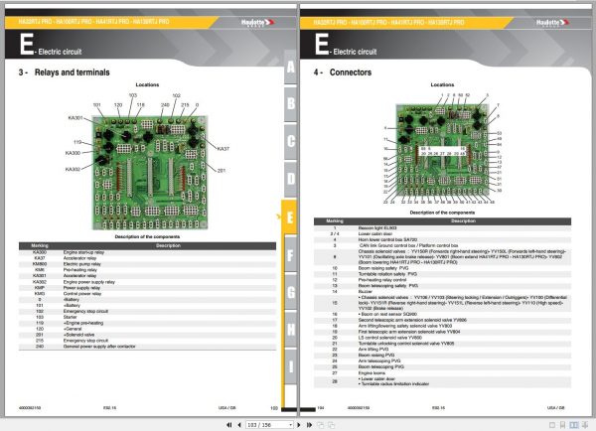The height and width of the screenshot is (431, 596).
Task: Click the heading 'Relays and terminals'
Action: coord(72,72)
